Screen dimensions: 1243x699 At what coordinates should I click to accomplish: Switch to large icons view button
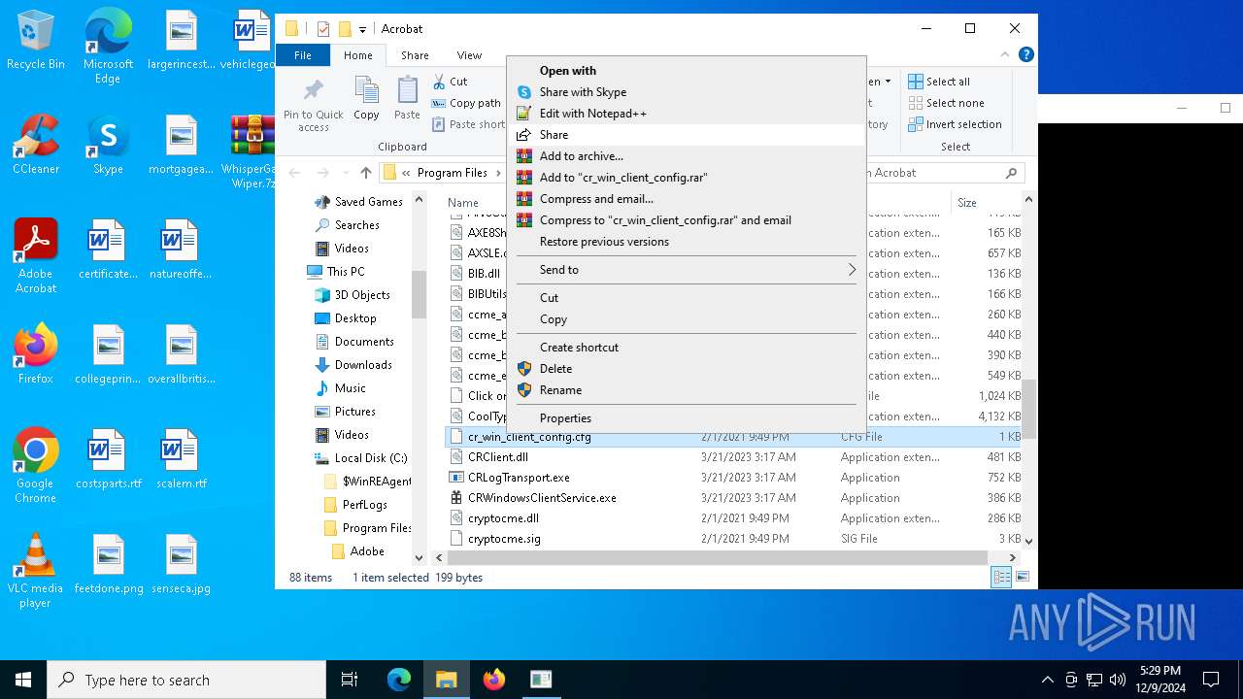pyautogui.click(x=1022, y=578)
